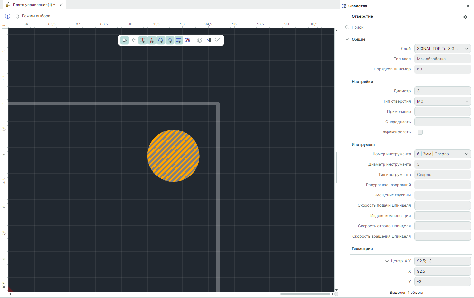Toggle tracks visibility eye icon
The image size is (474, 298).
pyautogui.click(x=152, y=40)
